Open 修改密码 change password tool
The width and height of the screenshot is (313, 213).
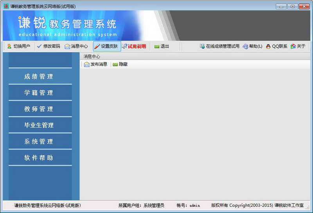coord(48,46)
